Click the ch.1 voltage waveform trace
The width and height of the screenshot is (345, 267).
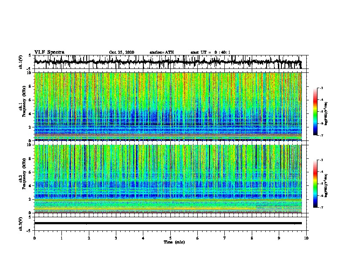click(168, 62)
